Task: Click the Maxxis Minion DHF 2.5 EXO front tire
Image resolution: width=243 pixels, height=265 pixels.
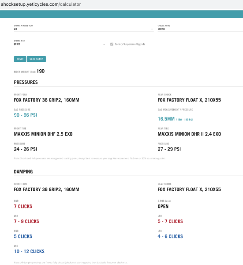Action: (x=43, y=134)
